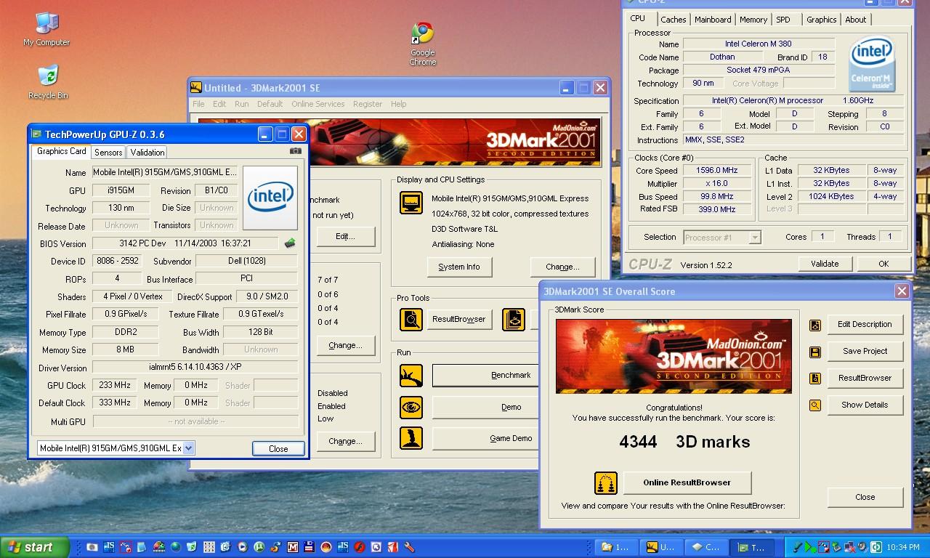The width and height of the screenshot is (930, 558).
Task: Switch to TechPowerUp taskbar button
Action: [753, 547]
